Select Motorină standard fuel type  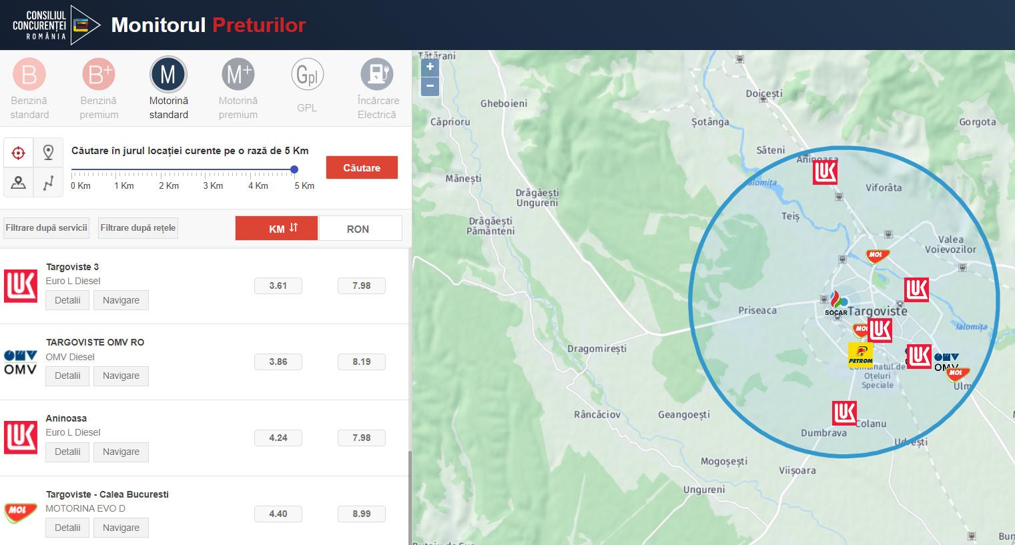[168, 89]
